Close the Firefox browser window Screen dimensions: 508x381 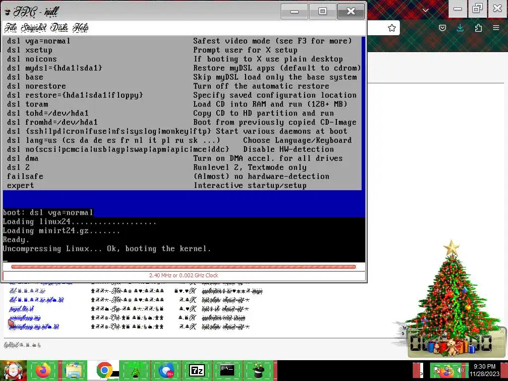pos(497,9)
